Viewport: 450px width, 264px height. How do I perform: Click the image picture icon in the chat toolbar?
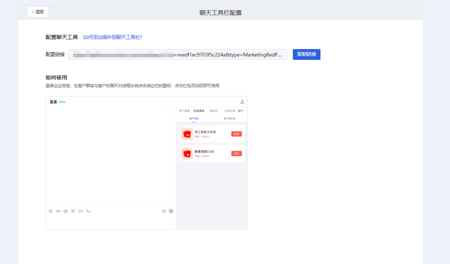point(65,211)
